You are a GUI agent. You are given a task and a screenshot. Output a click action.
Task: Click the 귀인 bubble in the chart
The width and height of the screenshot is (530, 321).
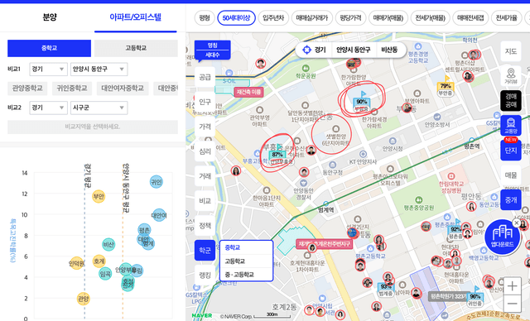157,182
